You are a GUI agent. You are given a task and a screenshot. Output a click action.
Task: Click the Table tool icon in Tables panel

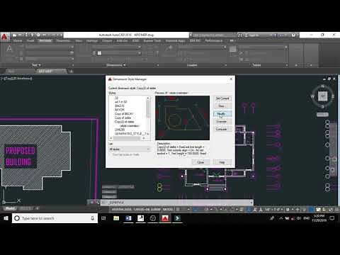click(233, 49)
